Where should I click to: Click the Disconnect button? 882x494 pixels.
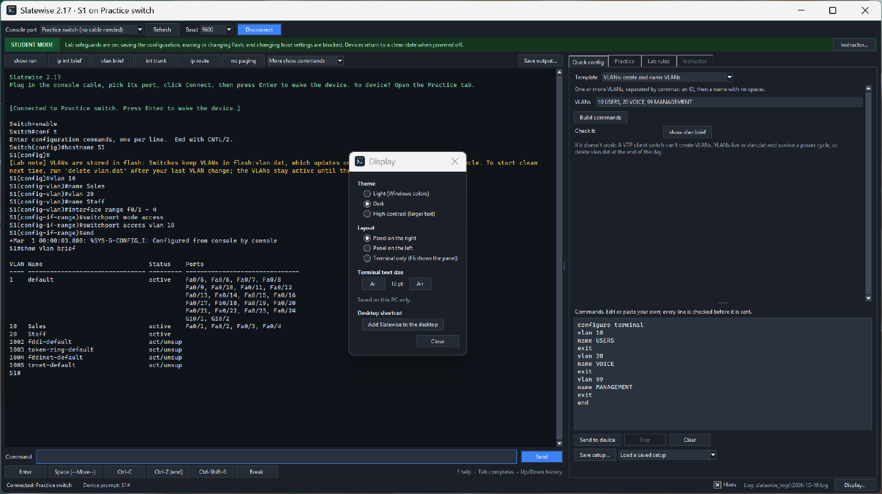pos(259,30)
